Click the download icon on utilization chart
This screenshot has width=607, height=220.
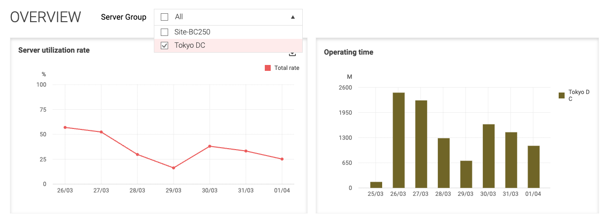(292, 54)
